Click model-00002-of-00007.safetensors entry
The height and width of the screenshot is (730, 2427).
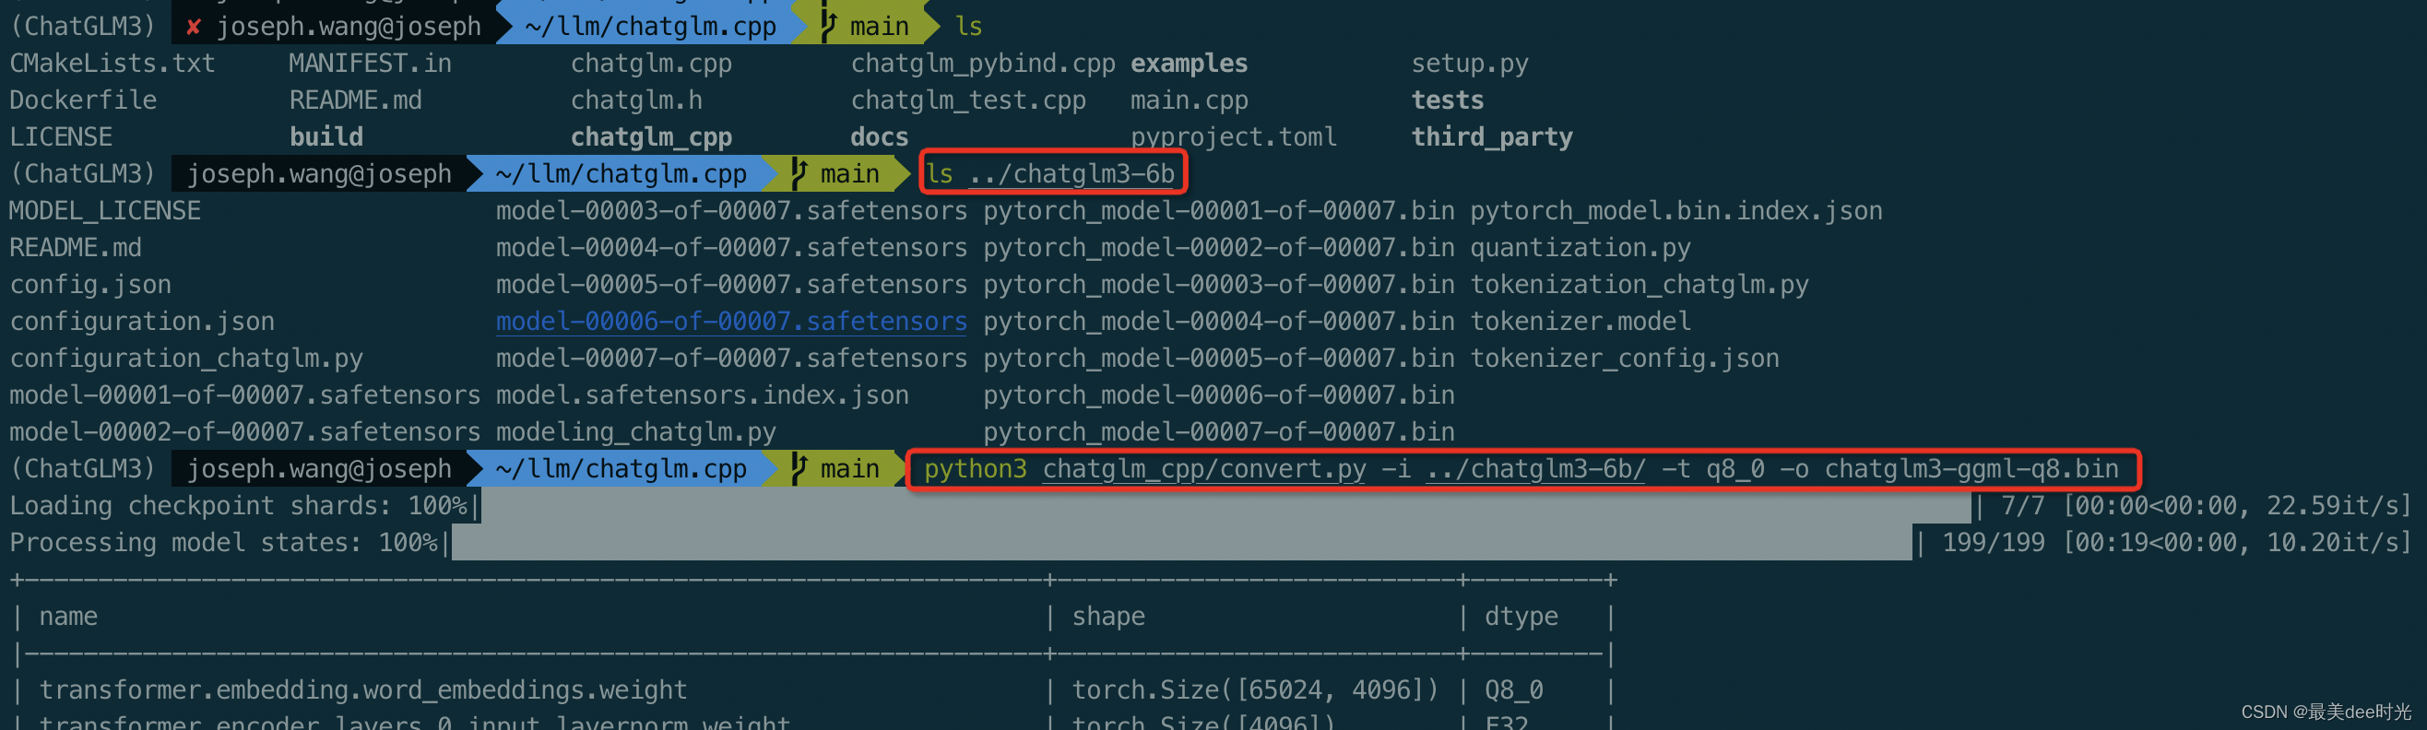tap(245, 431)
